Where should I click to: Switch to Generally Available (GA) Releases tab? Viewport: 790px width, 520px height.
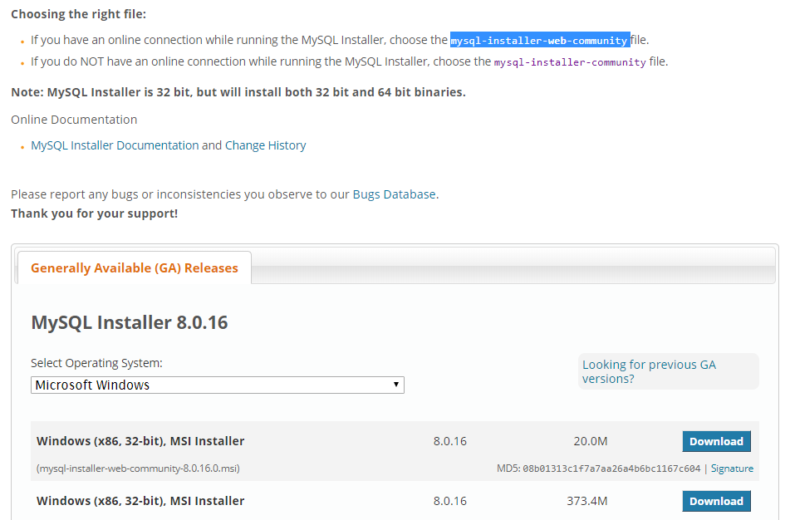(x=134, y=268)
